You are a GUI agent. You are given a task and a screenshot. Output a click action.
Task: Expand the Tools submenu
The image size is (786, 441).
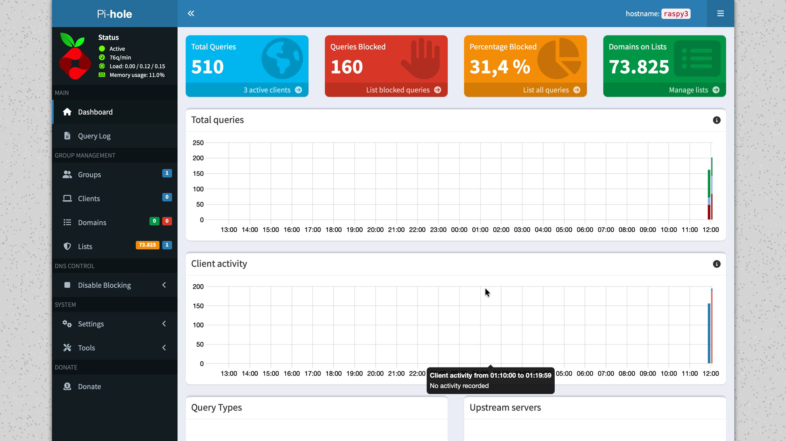tap(164, 347)
